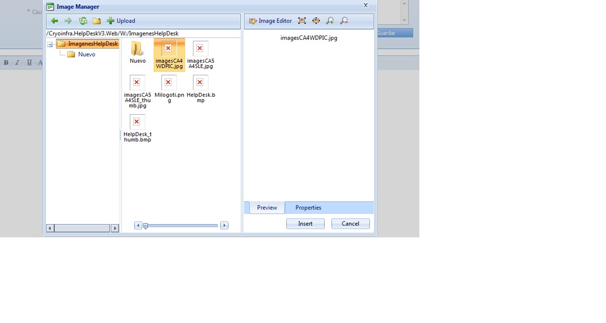The width and height of the screenshot is (606, 323).
Task: Click background textarea scroll up arrow
Action: pos(404,3)
